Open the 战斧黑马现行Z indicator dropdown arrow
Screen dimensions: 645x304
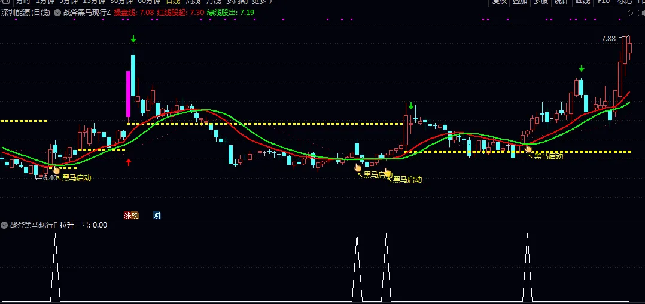[x=57, y=13]
